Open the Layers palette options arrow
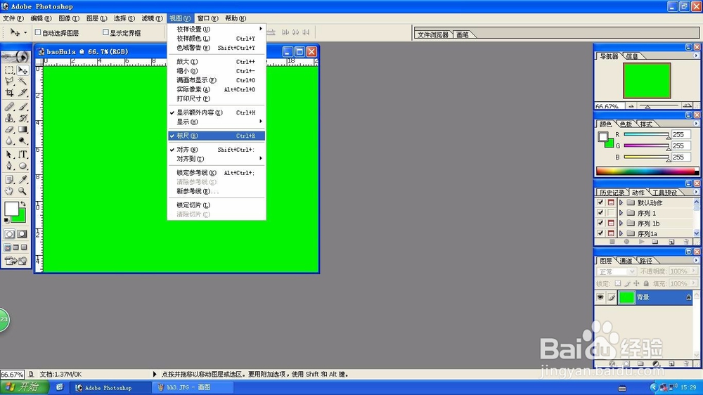 click(696, 260)
